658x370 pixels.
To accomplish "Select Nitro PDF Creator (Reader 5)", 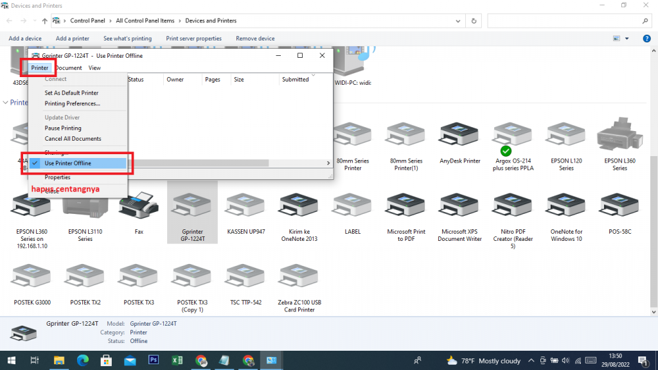I will 512,221.
